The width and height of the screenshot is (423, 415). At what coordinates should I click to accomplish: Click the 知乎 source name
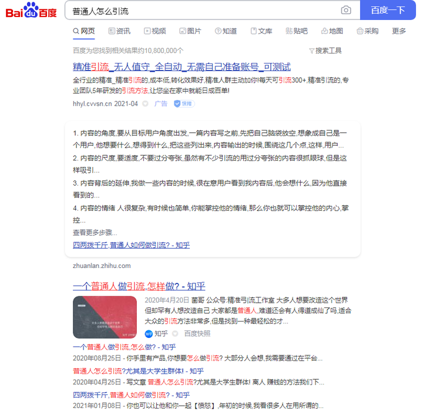tap(161, 334)
